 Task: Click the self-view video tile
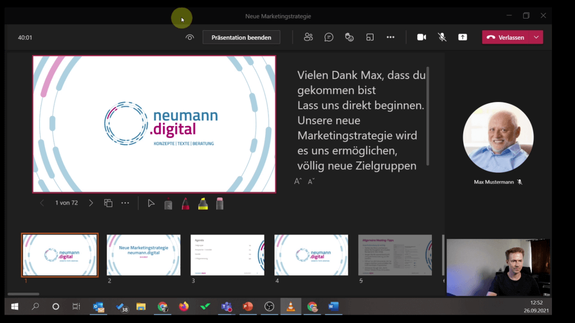click(498, 267)
